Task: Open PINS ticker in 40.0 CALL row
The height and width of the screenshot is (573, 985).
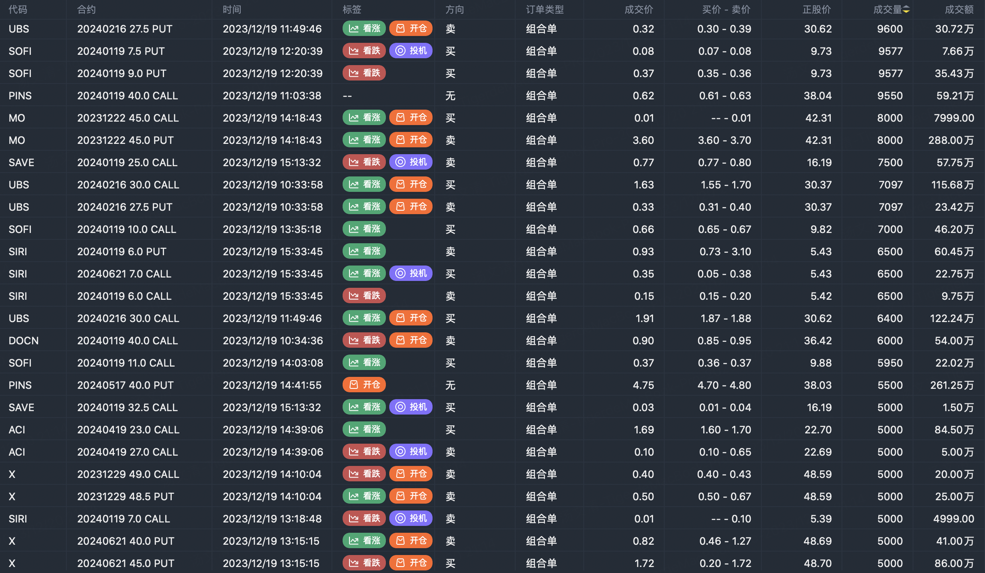Action: tap(20, 95)
